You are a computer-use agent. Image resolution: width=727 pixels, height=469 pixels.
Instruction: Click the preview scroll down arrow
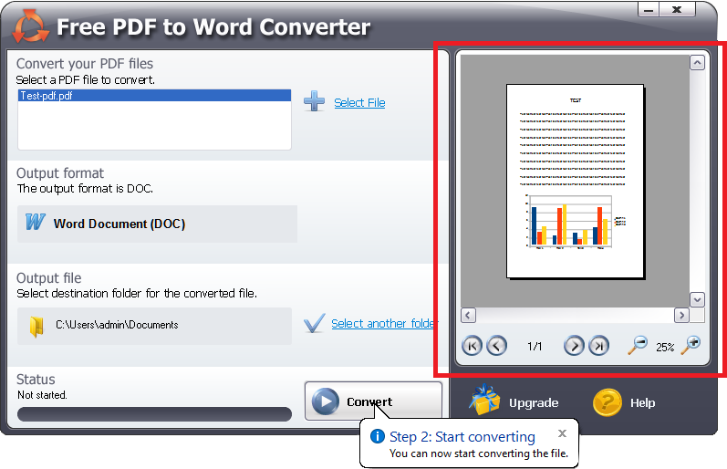point(697,299)
